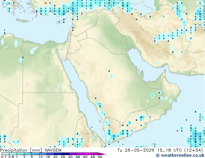Click the legend scale label "50"
This screenshot has height=158, width=205.
(100, 157)
